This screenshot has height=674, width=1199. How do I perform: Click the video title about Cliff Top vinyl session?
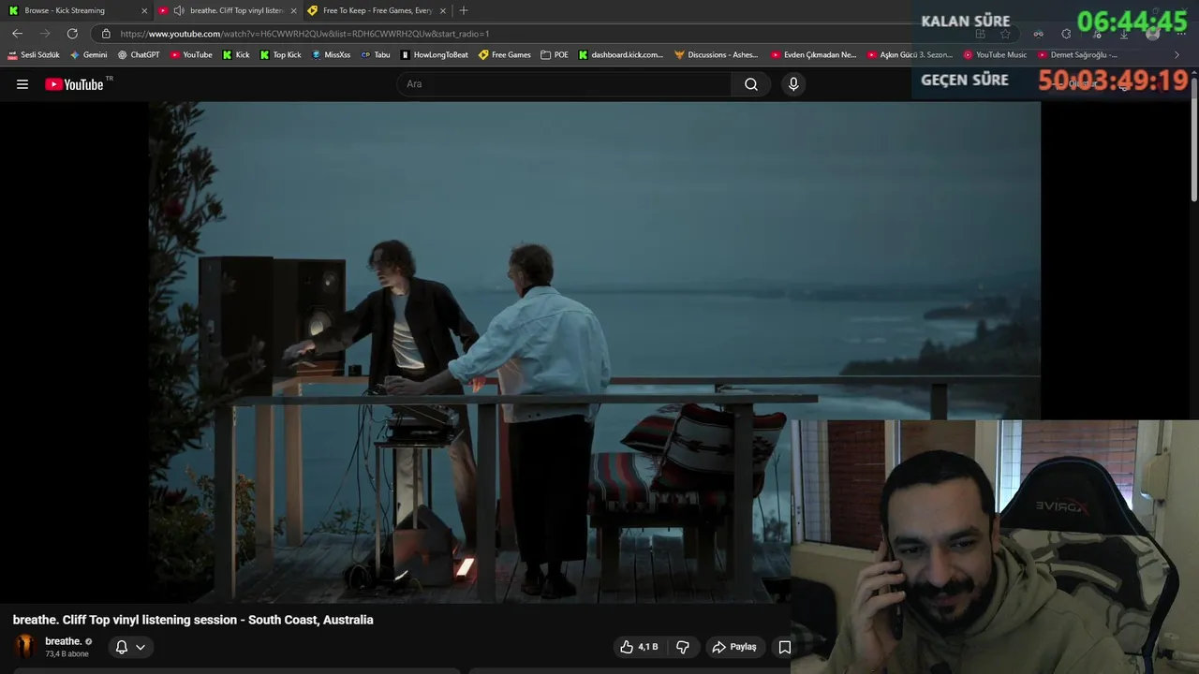pos(193,620)
